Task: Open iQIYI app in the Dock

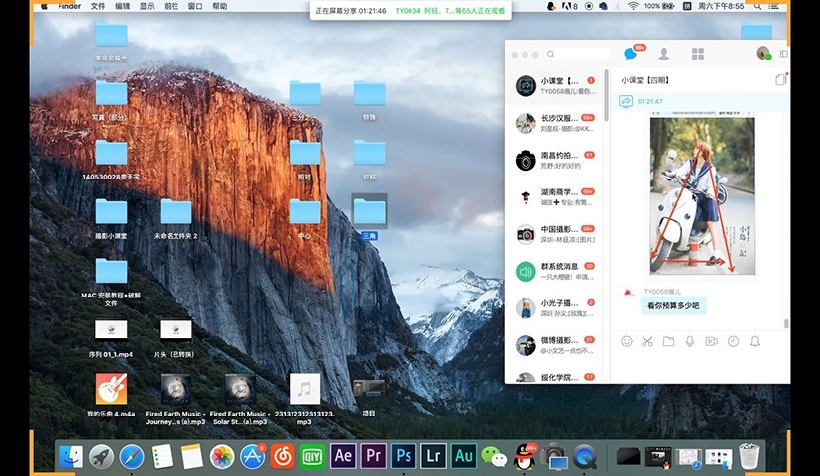Action: (312, 456)
